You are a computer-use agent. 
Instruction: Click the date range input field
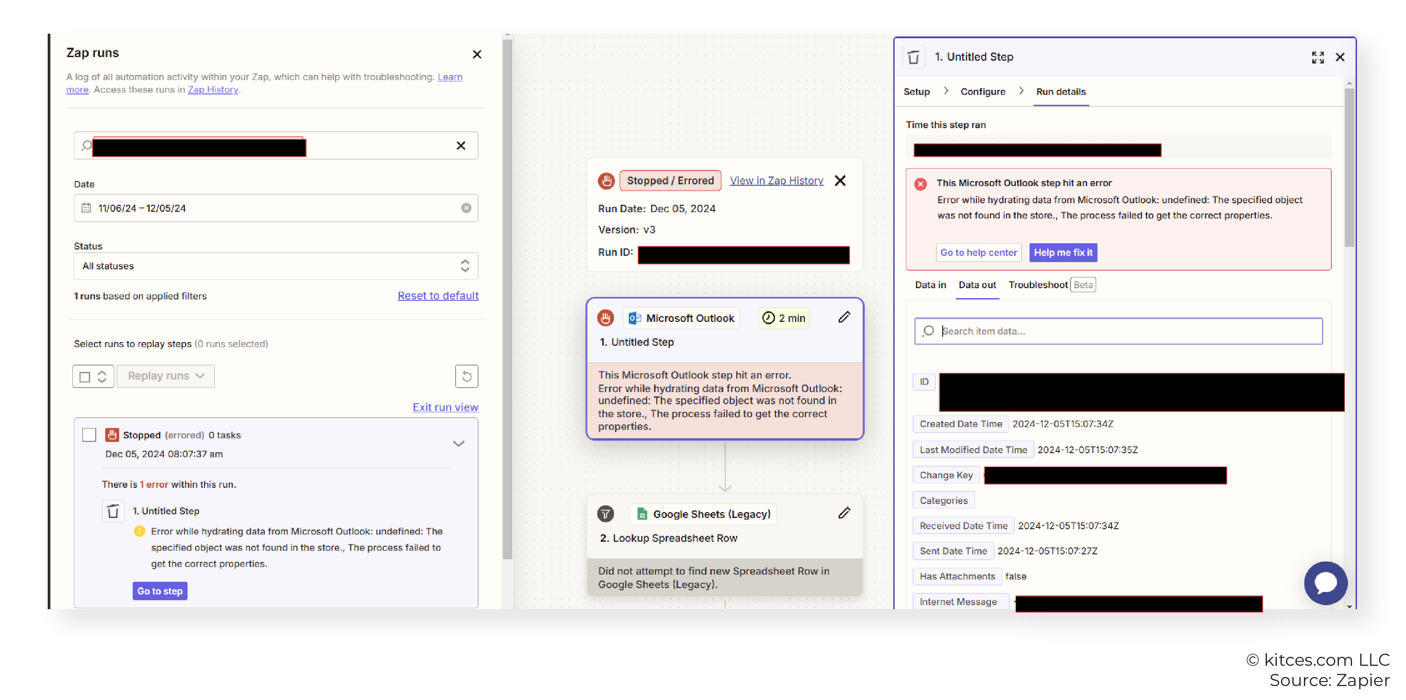[276, 208]
